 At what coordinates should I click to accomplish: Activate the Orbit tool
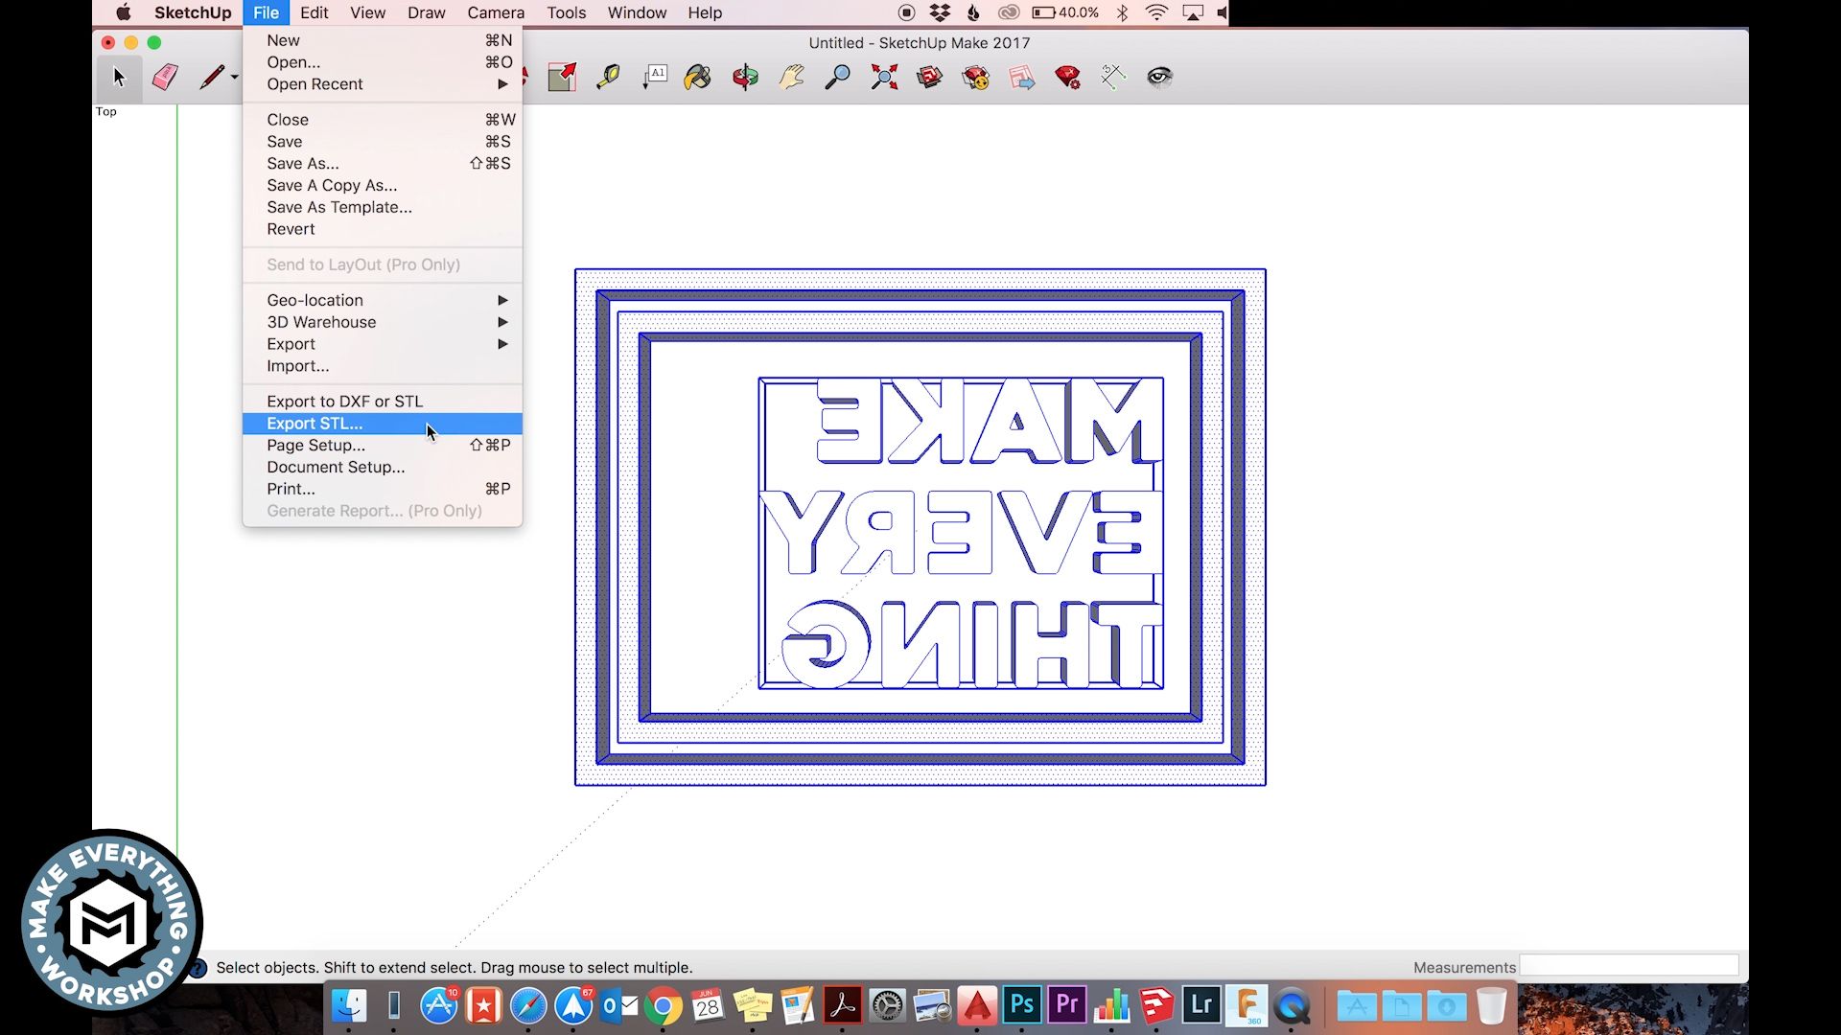tap(745, 77)
